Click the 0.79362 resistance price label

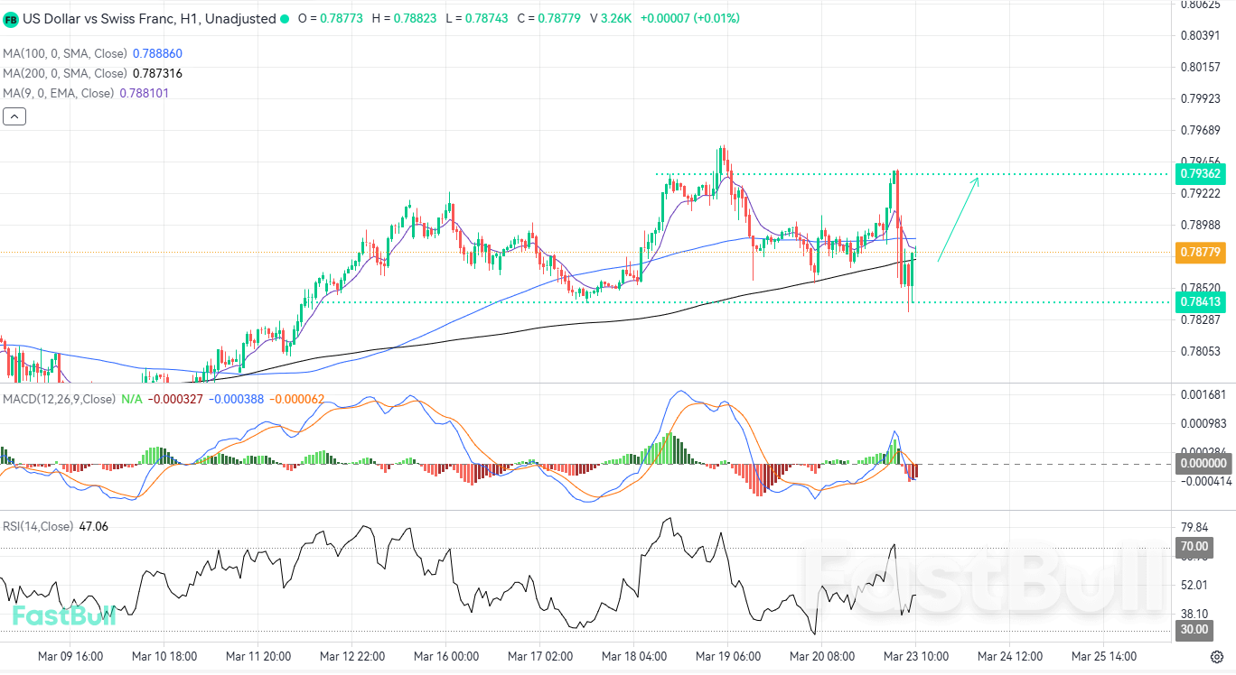point(1200,174)
